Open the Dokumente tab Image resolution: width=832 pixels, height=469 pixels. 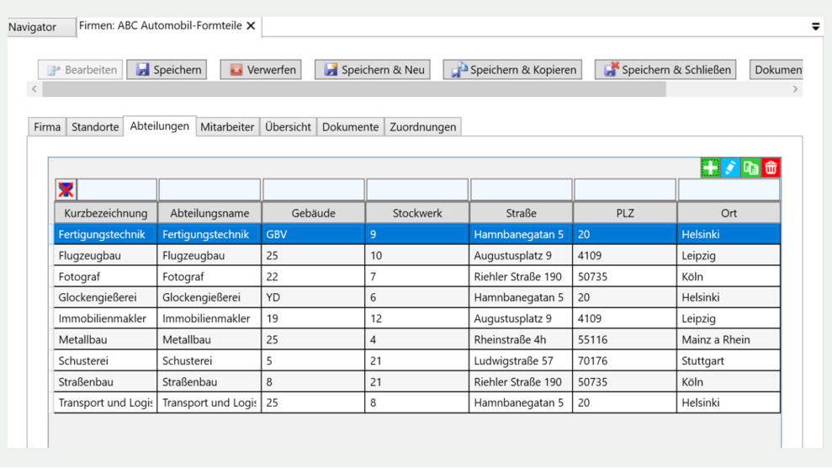coord(350,127)
